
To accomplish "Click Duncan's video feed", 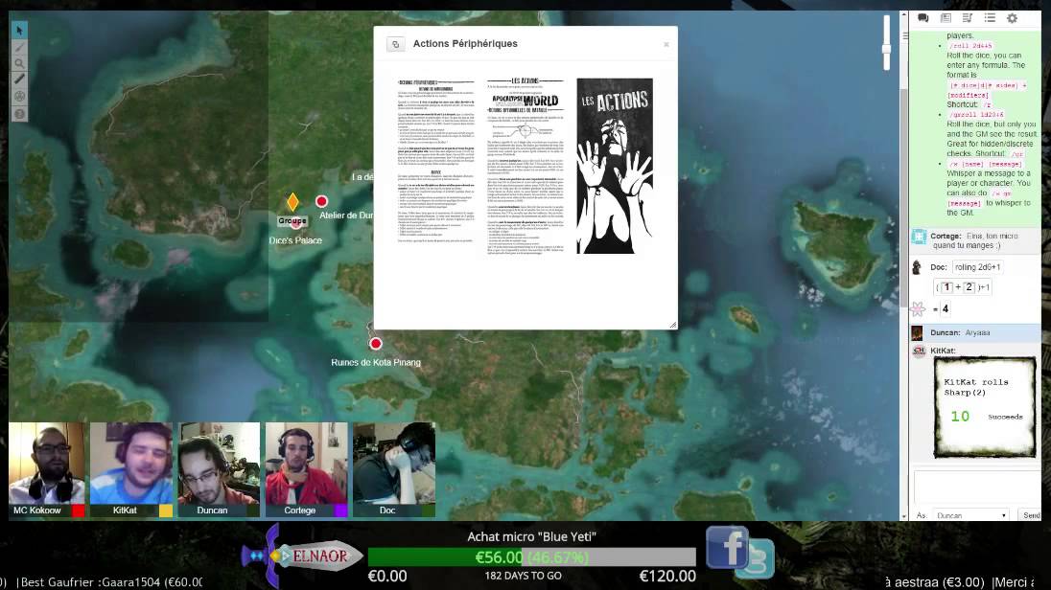I will (219, 462).
